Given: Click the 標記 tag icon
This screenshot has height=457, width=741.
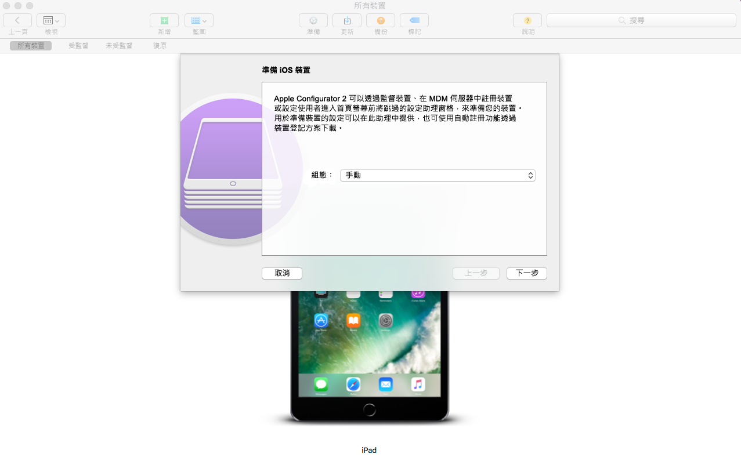Looking at the screenshot, I should 414,20.
